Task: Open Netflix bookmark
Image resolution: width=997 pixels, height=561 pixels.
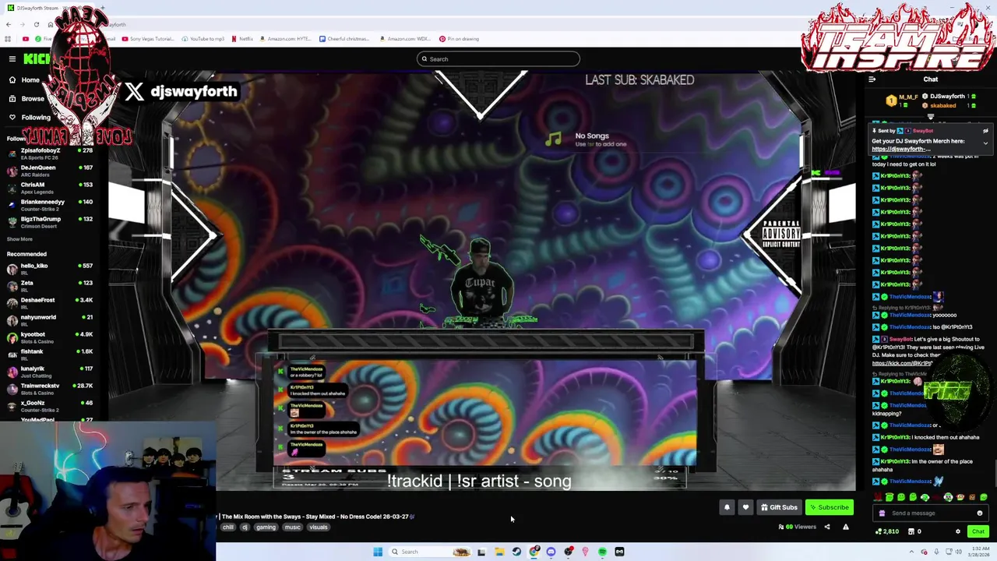Action: pos(242,39)
